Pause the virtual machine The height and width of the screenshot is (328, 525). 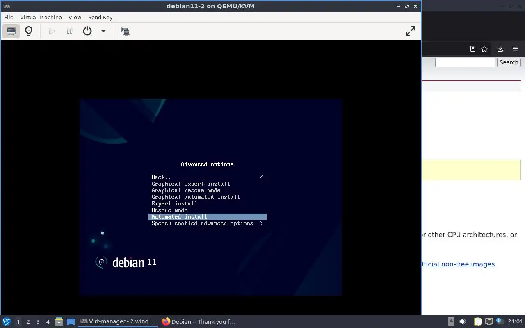point(70,31)
